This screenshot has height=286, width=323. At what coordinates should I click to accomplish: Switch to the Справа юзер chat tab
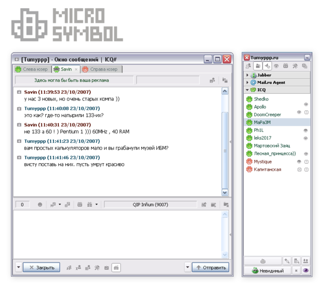click(x=101, y=69)
